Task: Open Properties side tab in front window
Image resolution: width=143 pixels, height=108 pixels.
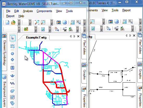Action: click(84, 97)
